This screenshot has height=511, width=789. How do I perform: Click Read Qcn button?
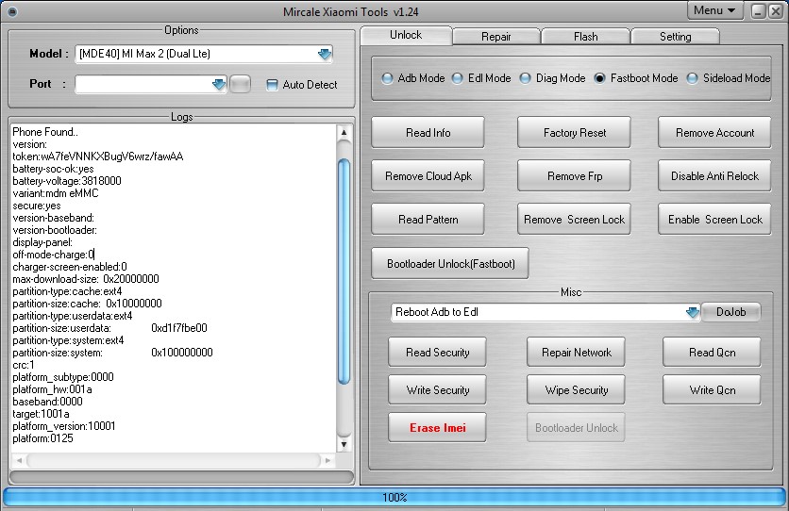[712, 353]
